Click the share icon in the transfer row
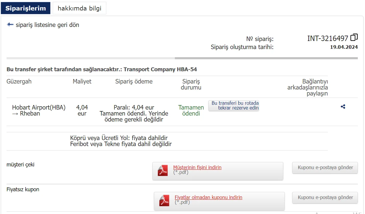Viewport: 365px width, 214px height. (x=343, y=107)
